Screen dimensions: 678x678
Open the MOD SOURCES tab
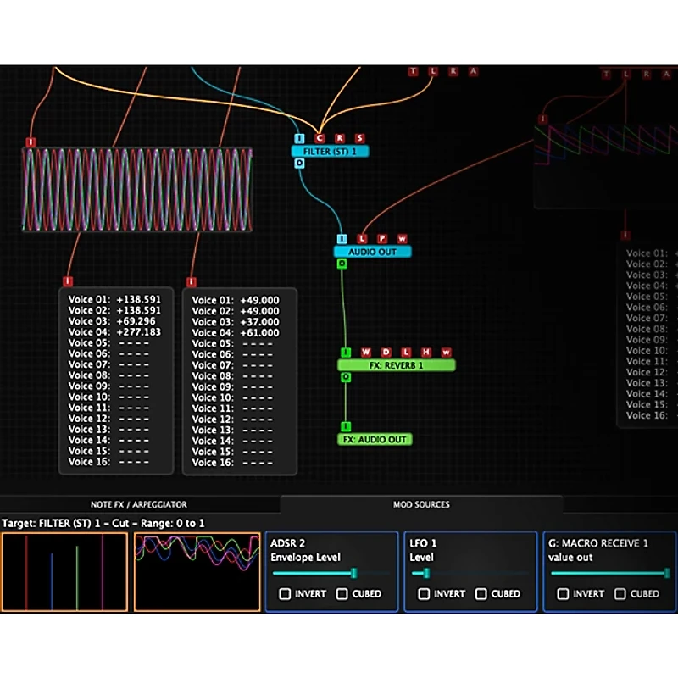click(421, 504)
